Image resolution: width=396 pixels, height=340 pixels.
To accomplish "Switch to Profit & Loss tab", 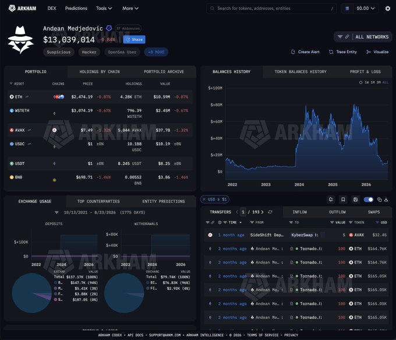I will (x=365, y=72).
